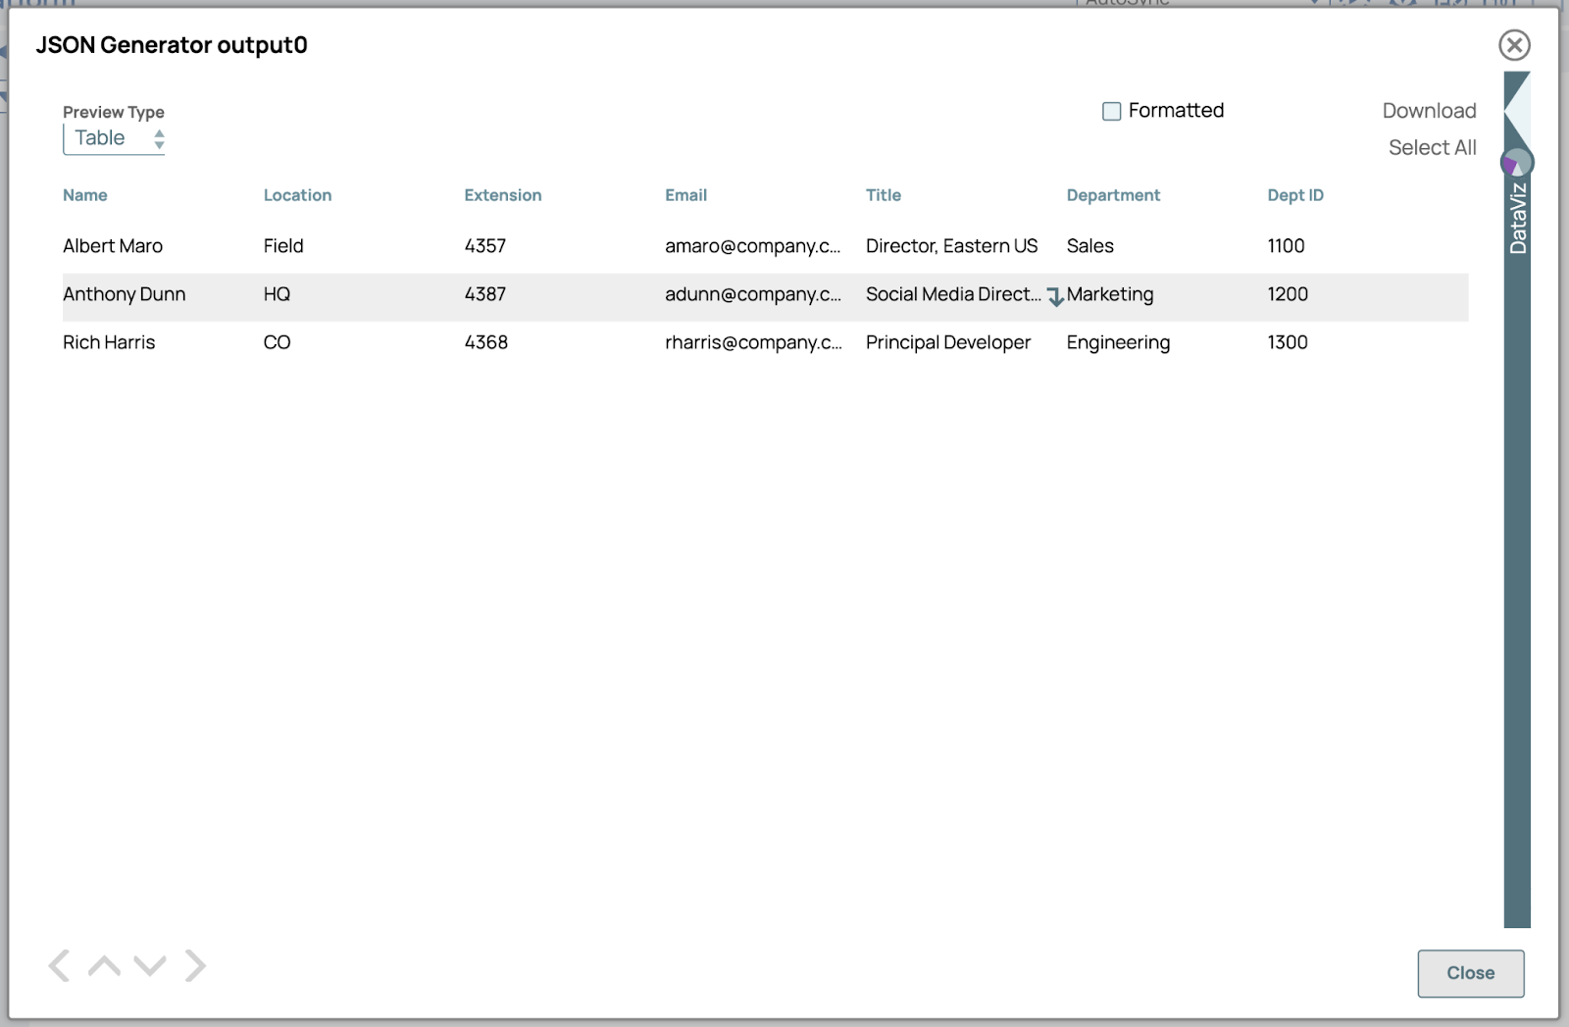Image resolution: width=1569 pixels, height=1027 pixels.
Task: Click the down arrow navigation icon
Action: point(150,965)
